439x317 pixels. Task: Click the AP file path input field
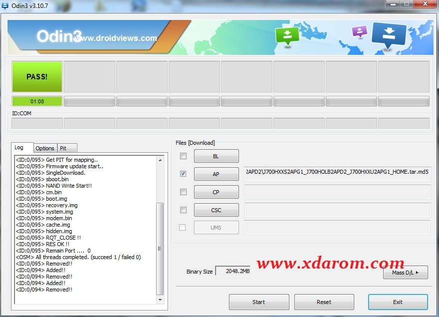point(337,172)
